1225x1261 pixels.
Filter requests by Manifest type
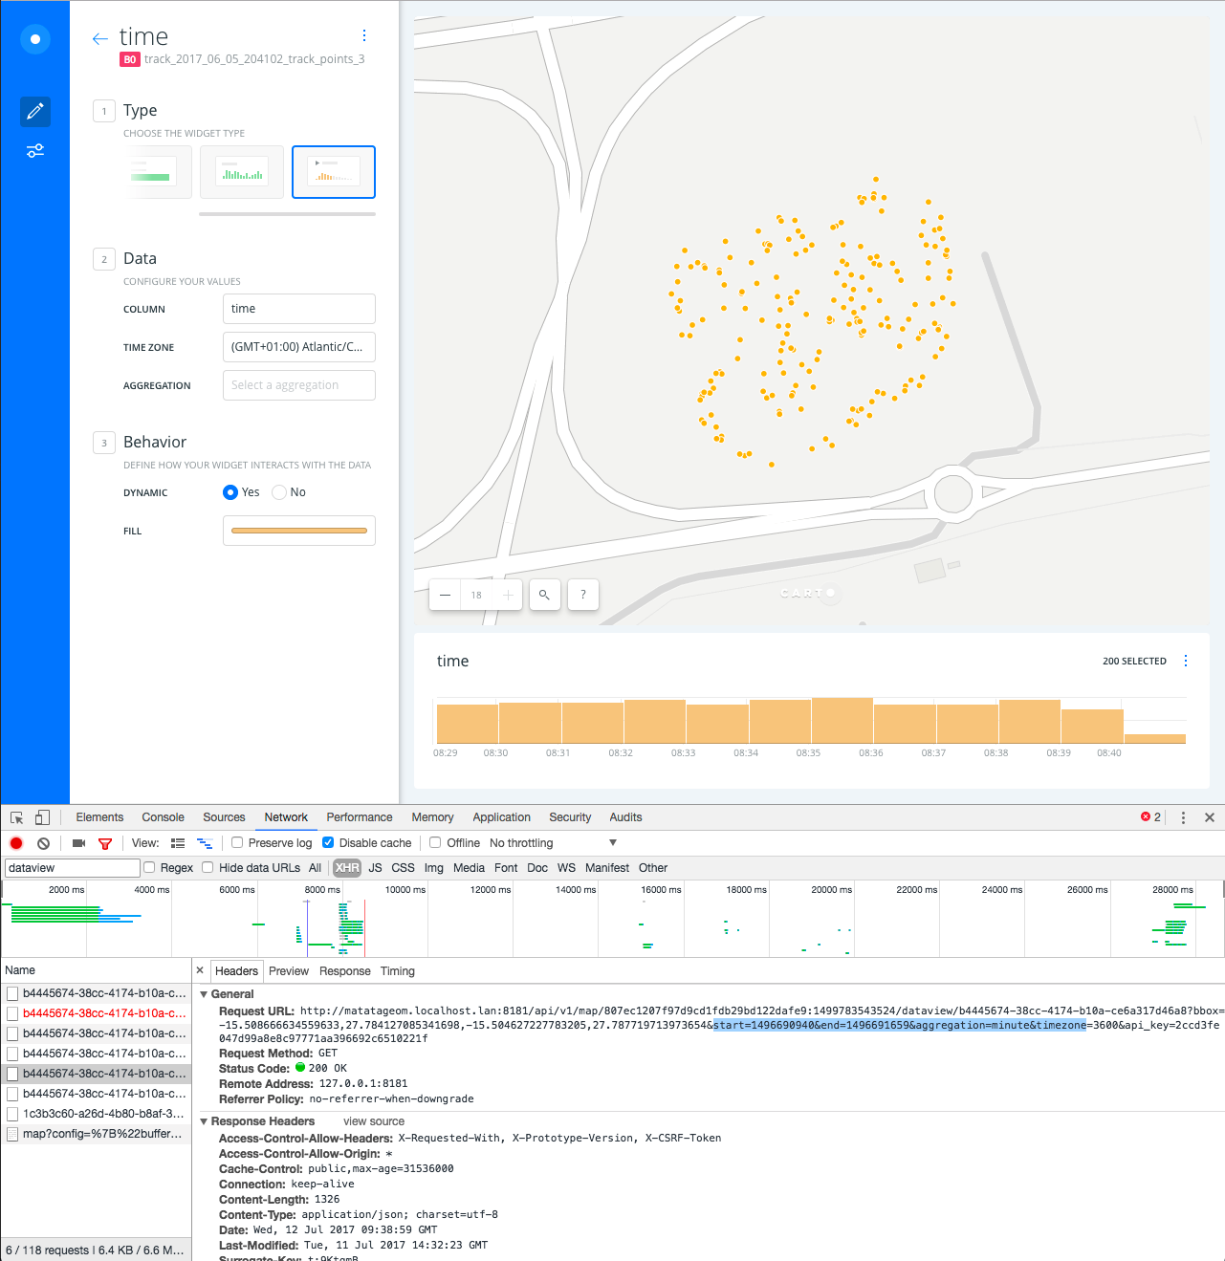(x=607, y=868)
